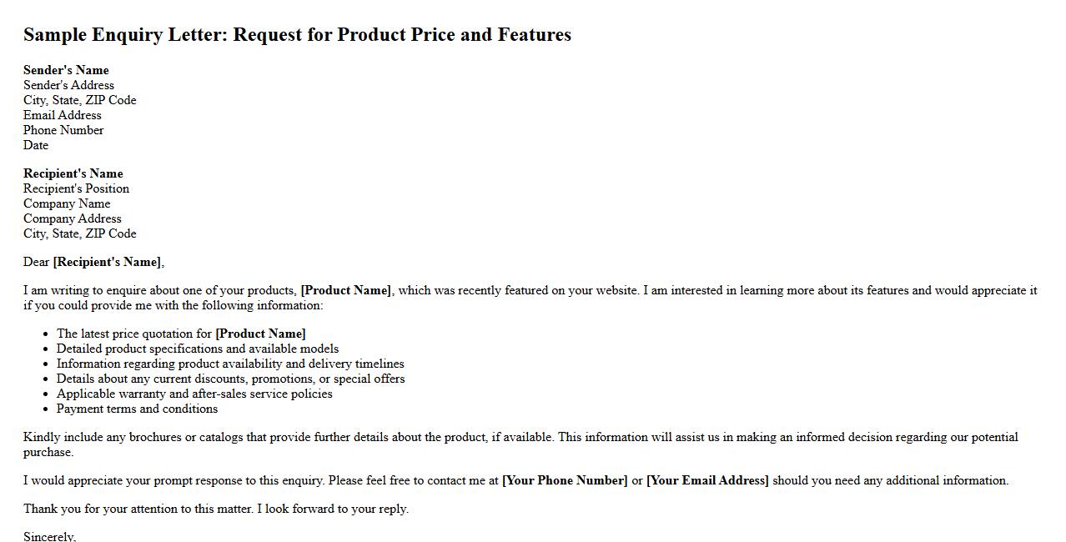1066x542 pixels.
Task: Click the Sincerely closing line
Action: [x=49, y=536]
